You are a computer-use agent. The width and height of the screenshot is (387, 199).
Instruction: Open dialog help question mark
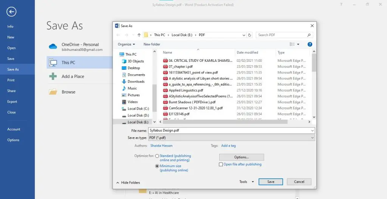coord(310,44)
